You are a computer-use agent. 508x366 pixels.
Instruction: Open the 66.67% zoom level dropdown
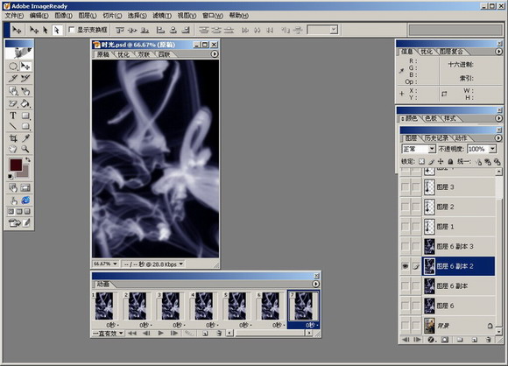click(106, 264)
